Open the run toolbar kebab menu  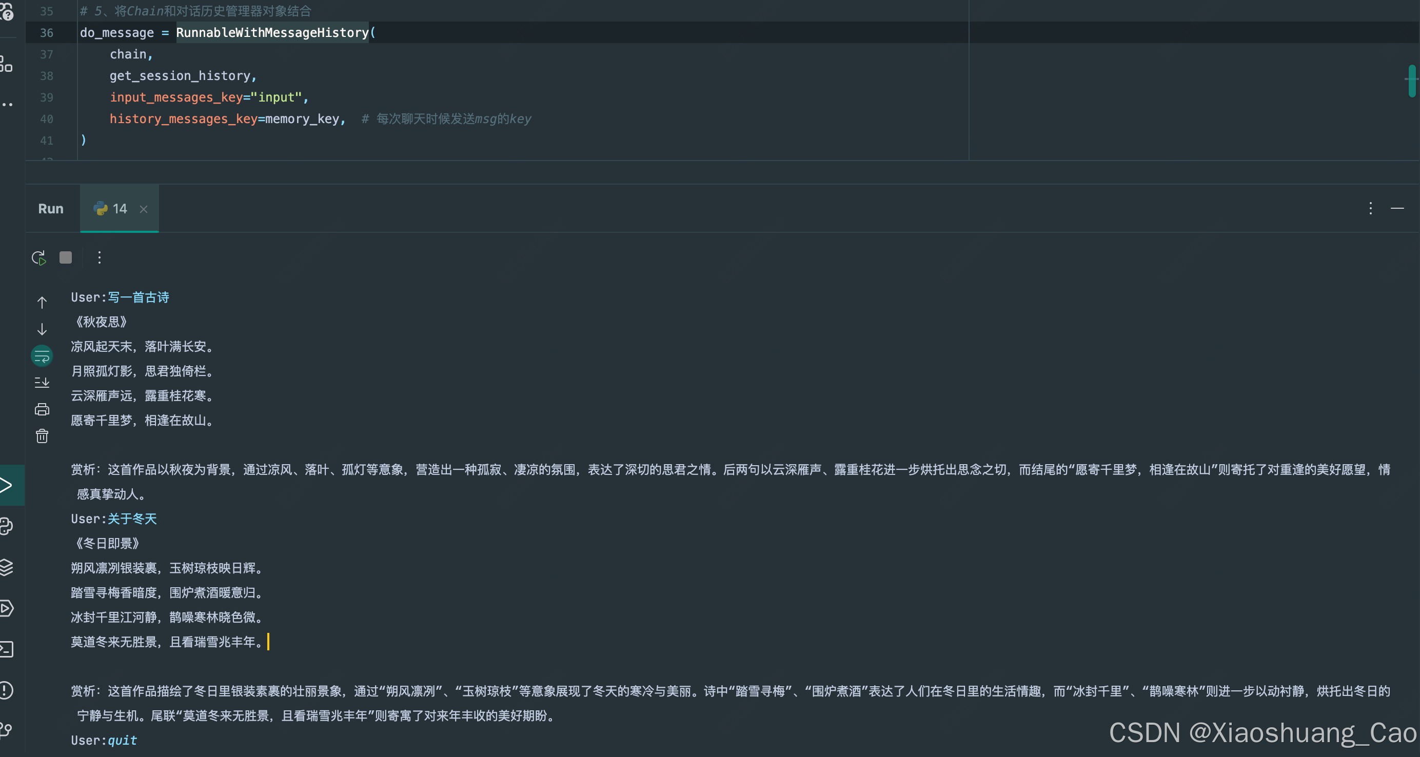tap(98, 257)
